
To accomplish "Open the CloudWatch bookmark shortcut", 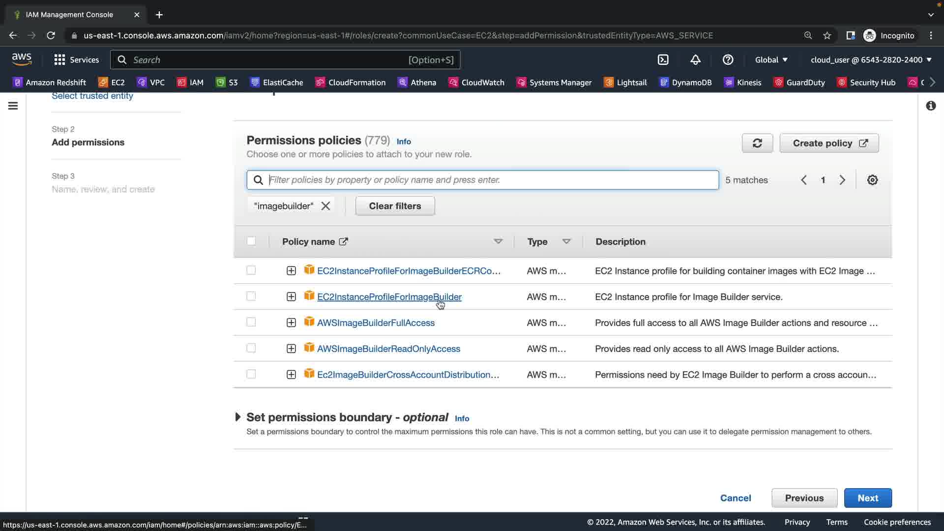I will (x=476, y=82).
